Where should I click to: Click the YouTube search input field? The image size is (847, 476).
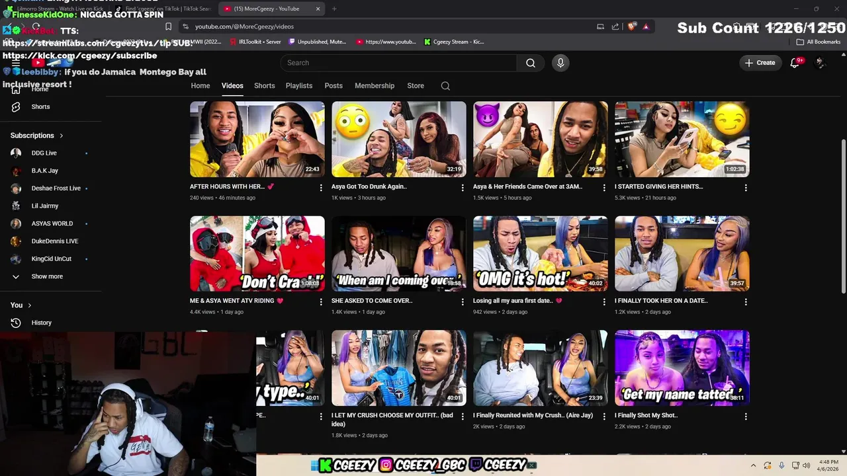click(399, 63)
